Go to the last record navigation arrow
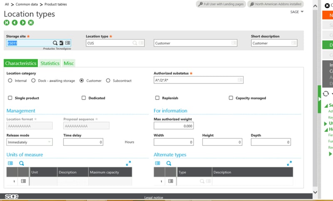Viewport: 333px width, 201px height. (31, 22)
